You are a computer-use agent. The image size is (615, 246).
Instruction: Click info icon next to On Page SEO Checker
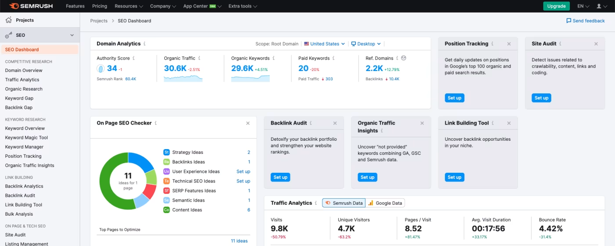pyautogui.click(x=156, y=123)
